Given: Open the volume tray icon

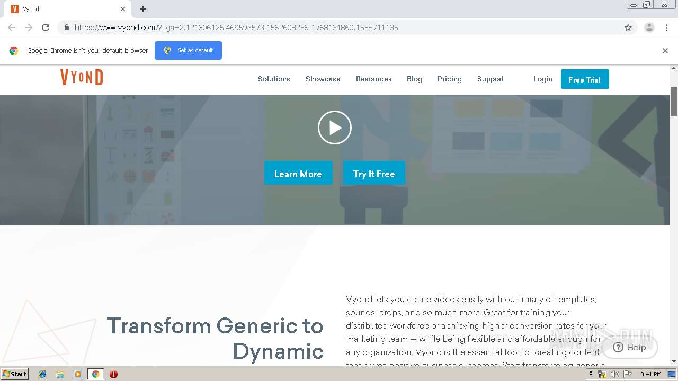Looking at the screenshot, I should coord(614,374).
